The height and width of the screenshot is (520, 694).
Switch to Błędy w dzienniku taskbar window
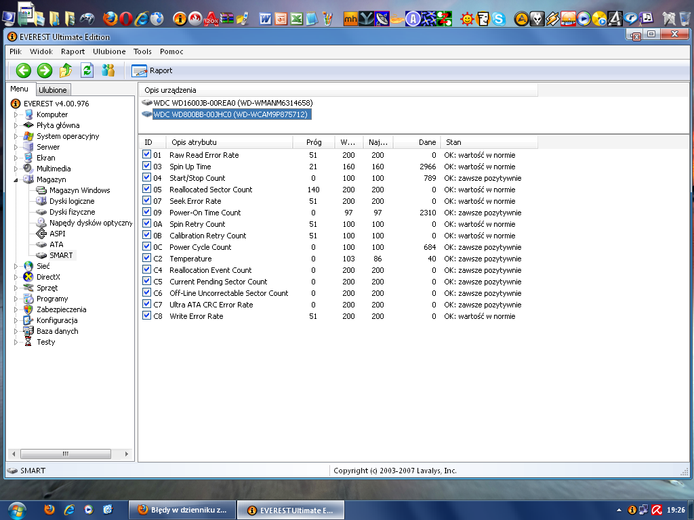[182, 510]
